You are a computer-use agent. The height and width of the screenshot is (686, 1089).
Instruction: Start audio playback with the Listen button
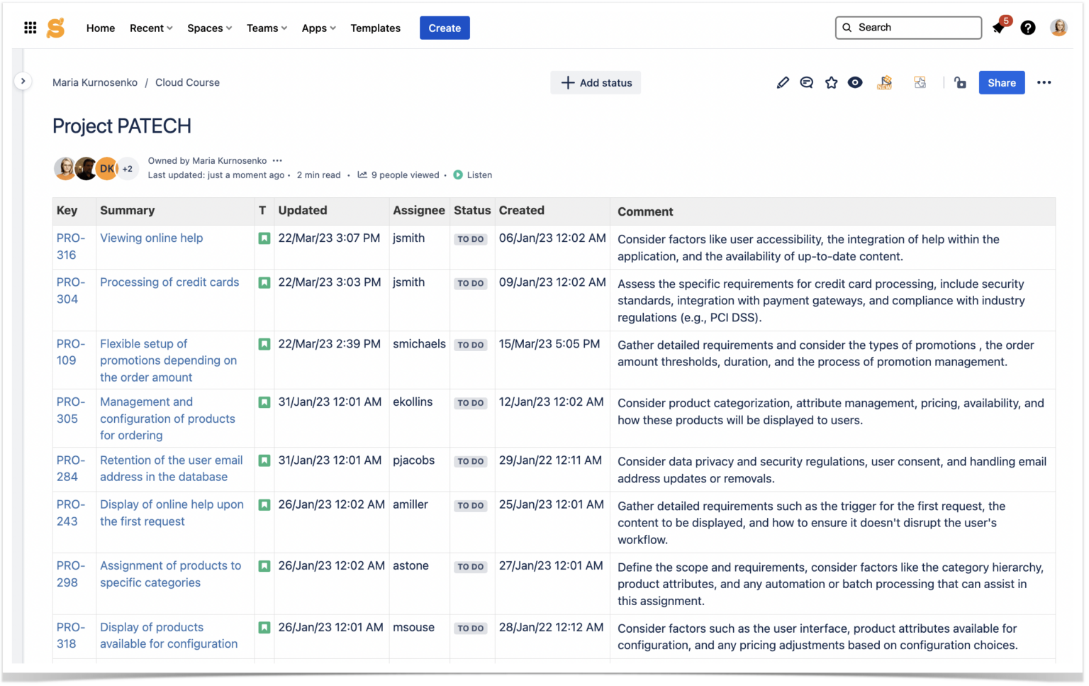(472, 175)
